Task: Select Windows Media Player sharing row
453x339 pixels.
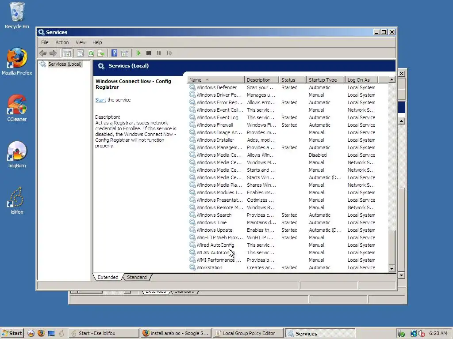Action: [288, 185]
